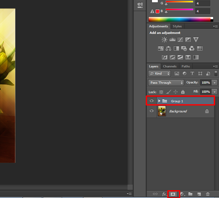The image size is (219, 198).
Task: Create new fill or adjustment layer
Action: click(182, 194)
